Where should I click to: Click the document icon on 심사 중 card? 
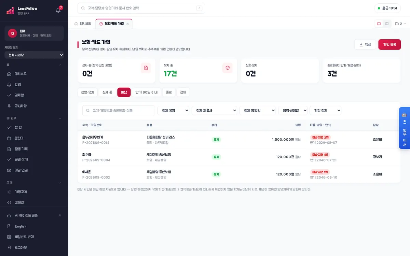click(146, 68)
